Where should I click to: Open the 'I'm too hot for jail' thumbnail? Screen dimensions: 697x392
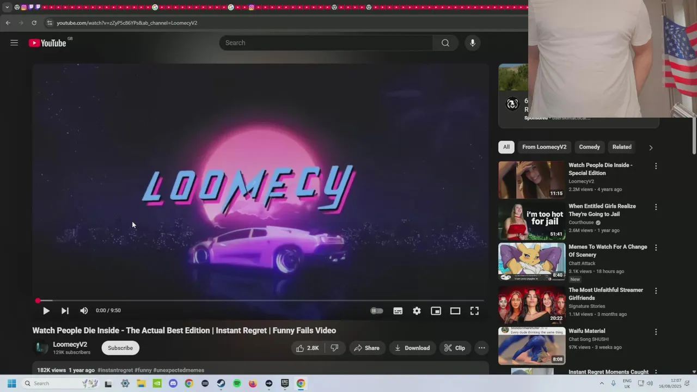[x=532, y=221]
